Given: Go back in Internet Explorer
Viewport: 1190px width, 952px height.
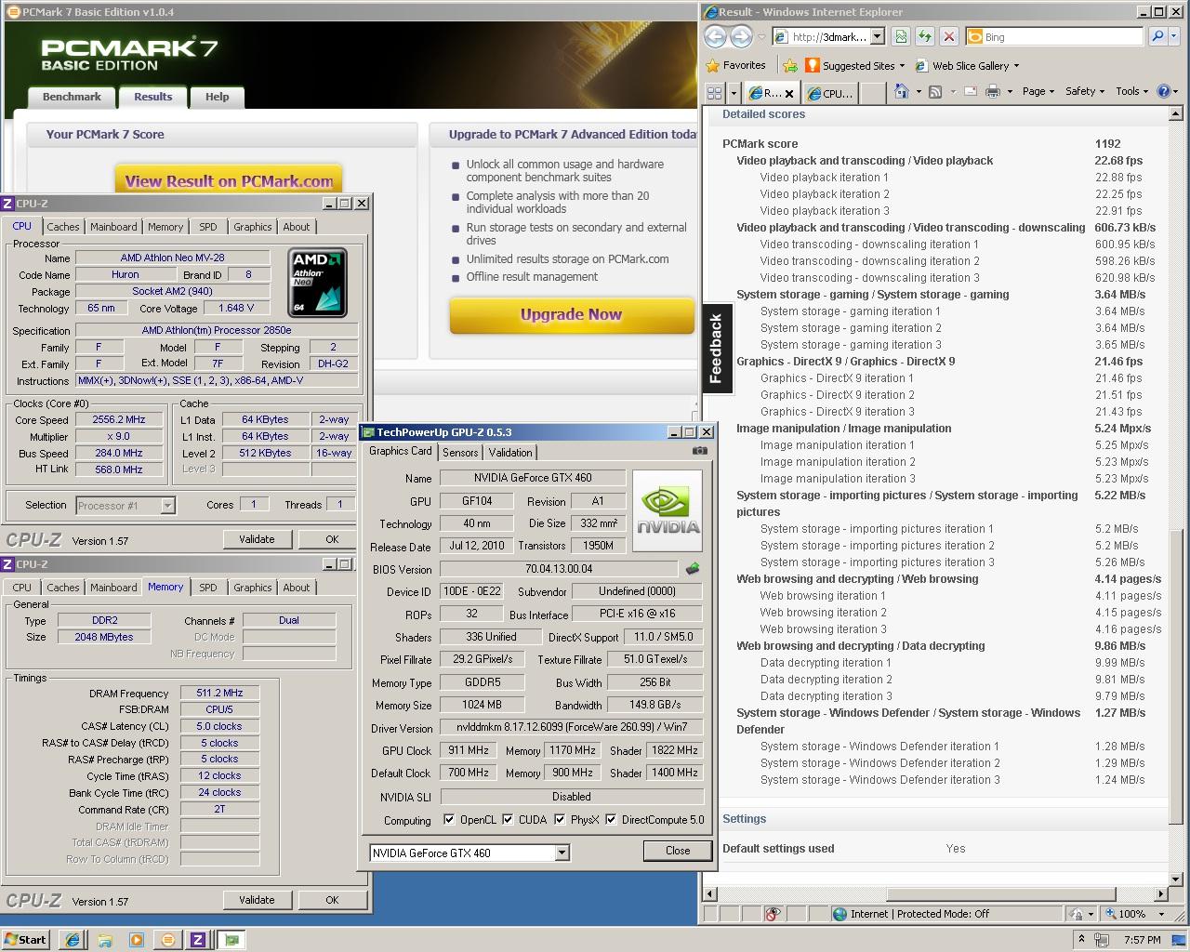Looking at the screenshot, I should [715, 36].
